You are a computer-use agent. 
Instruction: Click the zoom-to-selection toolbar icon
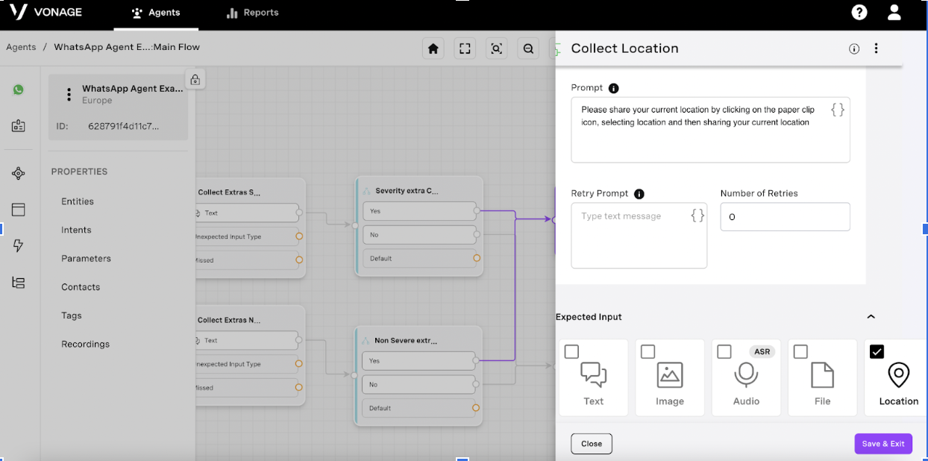click(497, 48)
